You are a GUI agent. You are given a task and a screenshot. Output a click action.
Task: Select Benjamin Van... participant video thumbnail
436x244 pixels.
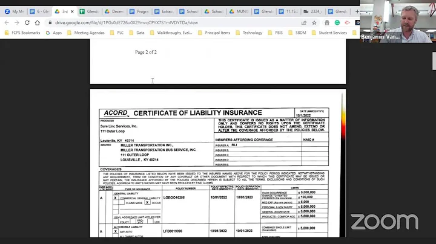click(398, 21)
